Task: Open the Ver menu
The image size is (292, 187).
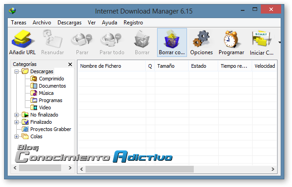Action: click(x=91, y=23)
